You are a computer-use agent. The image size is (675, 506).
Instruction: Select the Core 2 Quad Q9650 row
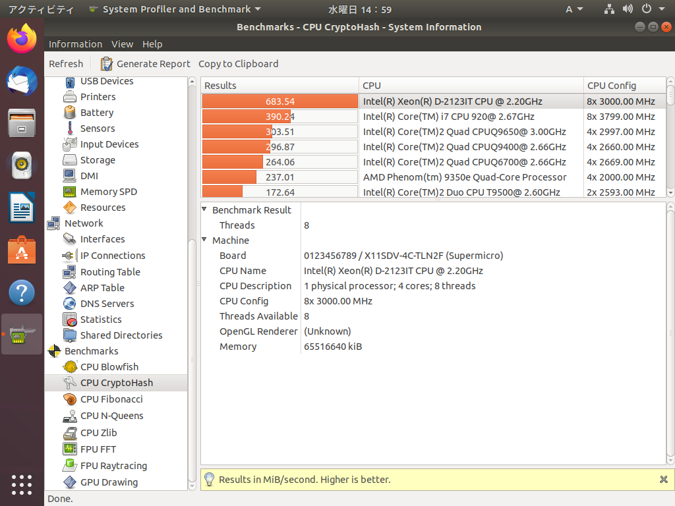coord(434,132)
